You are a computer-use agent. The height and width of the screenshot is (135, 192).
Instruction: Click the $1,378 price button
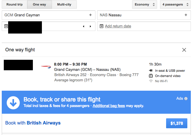pyautogui.click(x=177, y=123)
